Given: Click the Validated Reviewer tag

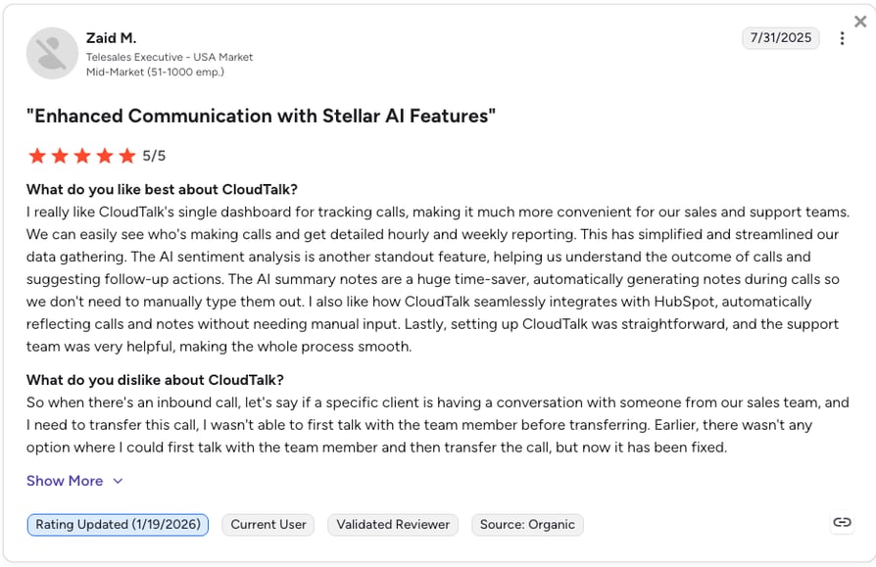Looking at the screenshot, I should point(393,525).
